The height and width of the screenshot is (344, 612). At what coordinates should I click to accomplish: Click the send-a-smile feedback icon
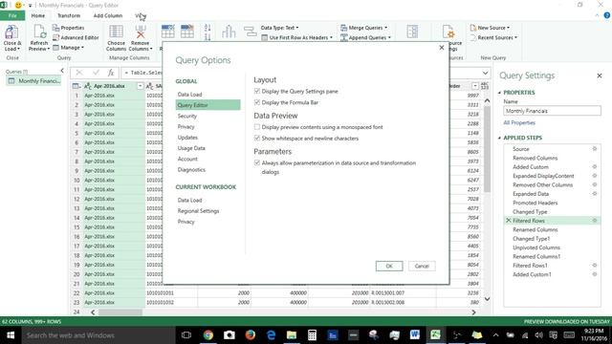pyautogui.click(x=18, y=5)
